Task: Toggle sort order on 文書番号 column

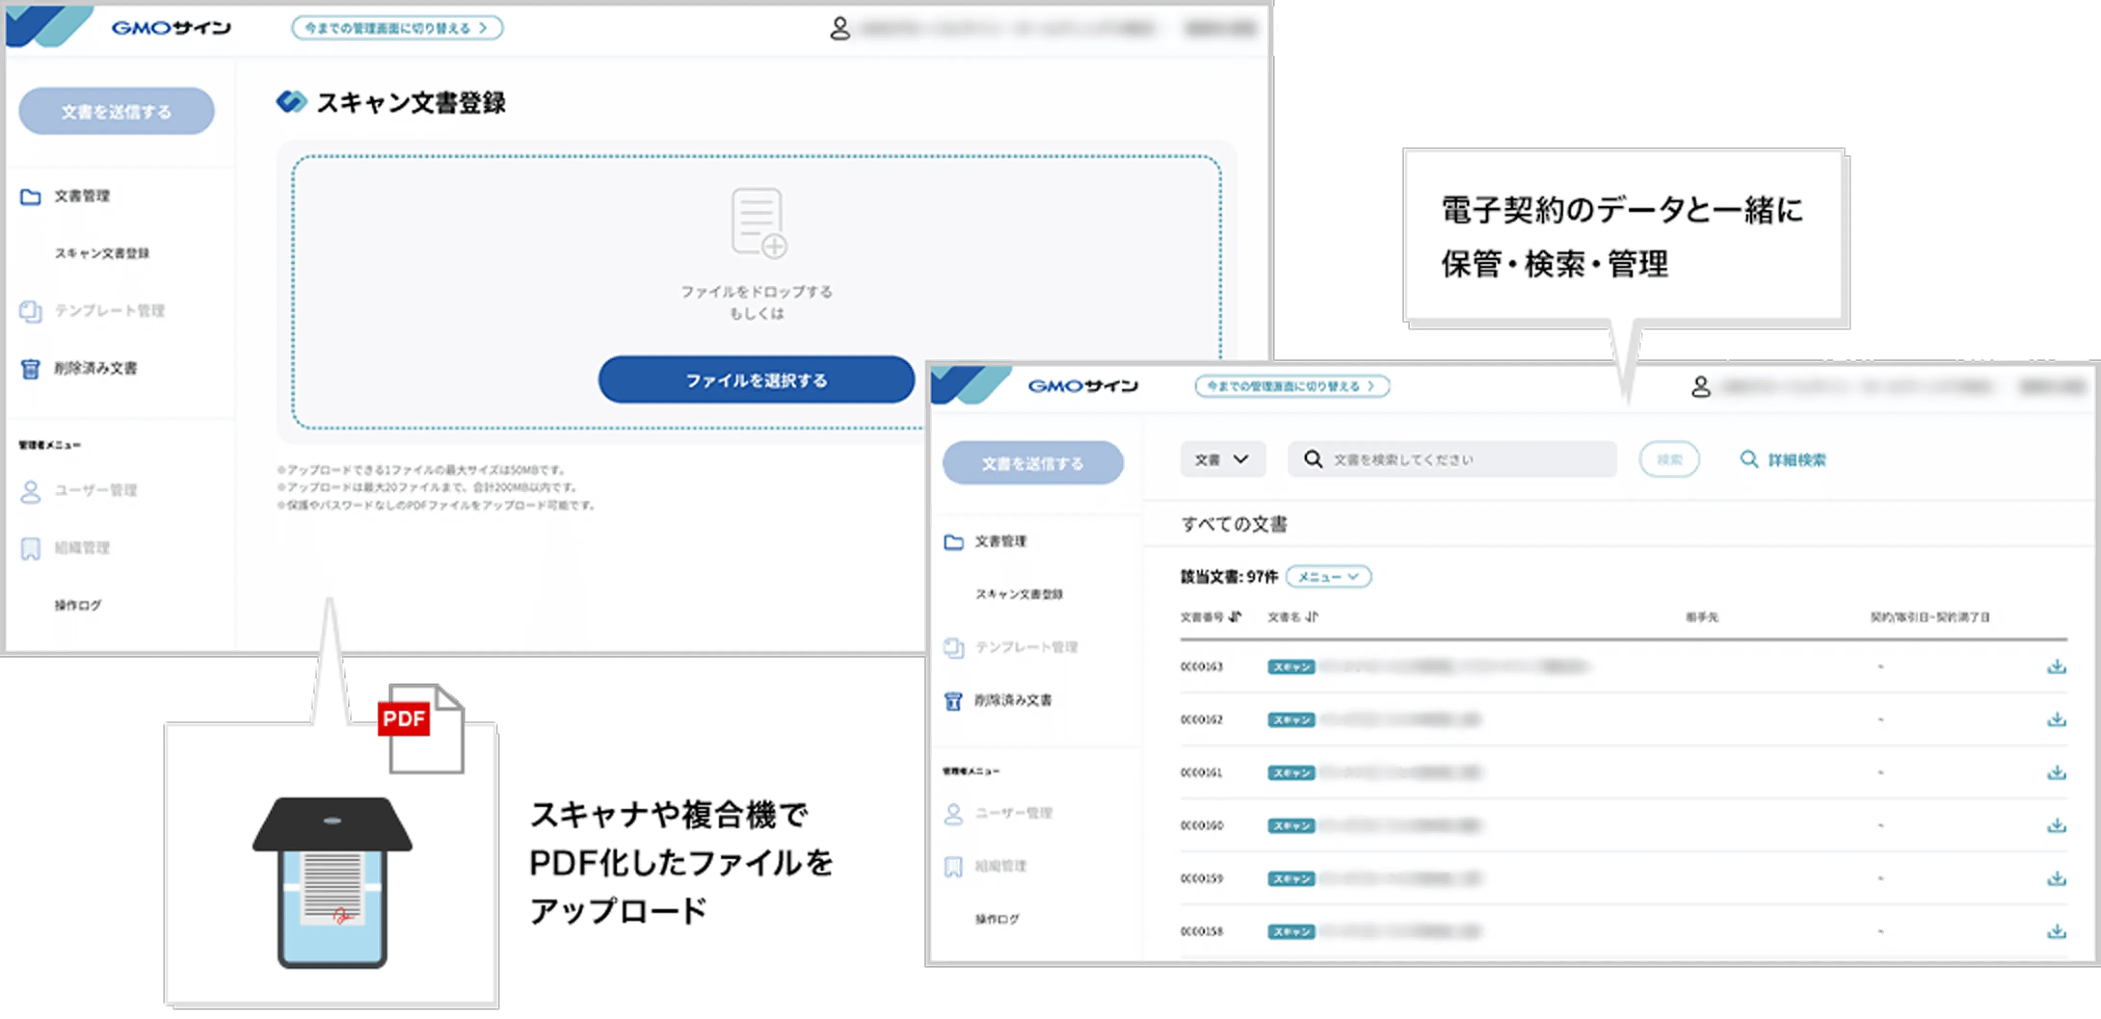Action: (1235, 617)
